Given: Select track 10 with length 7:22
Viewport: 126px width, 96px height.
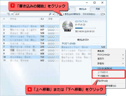Looking at the screenshot, I should click(x=31, y=57).
